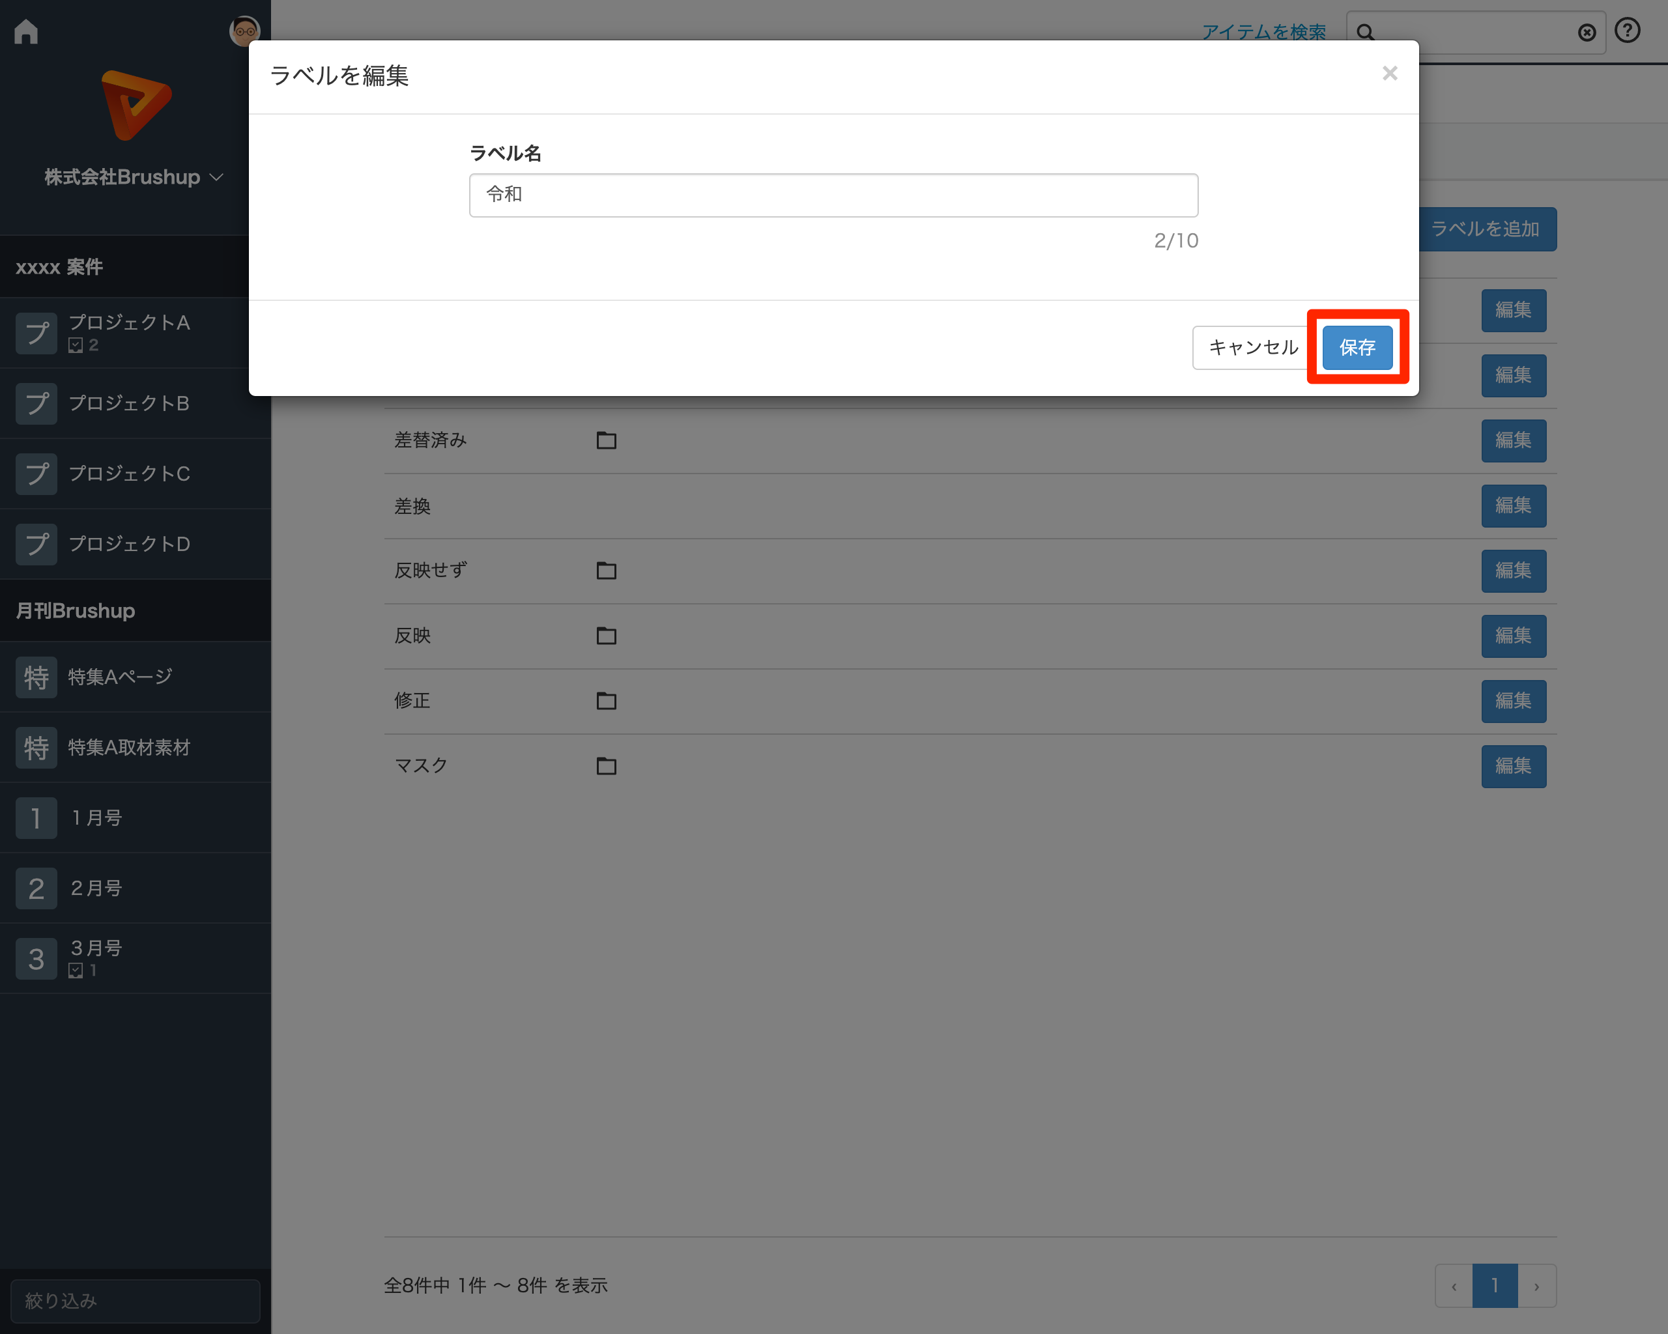
Task: Click the help question mark icon
Action: click(x=1627, y=31)
